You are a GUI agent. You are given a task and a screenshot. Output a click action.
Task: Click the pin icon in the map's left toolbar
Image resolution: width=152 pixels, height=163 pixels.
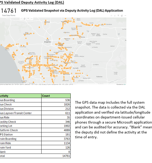point(21,19)
